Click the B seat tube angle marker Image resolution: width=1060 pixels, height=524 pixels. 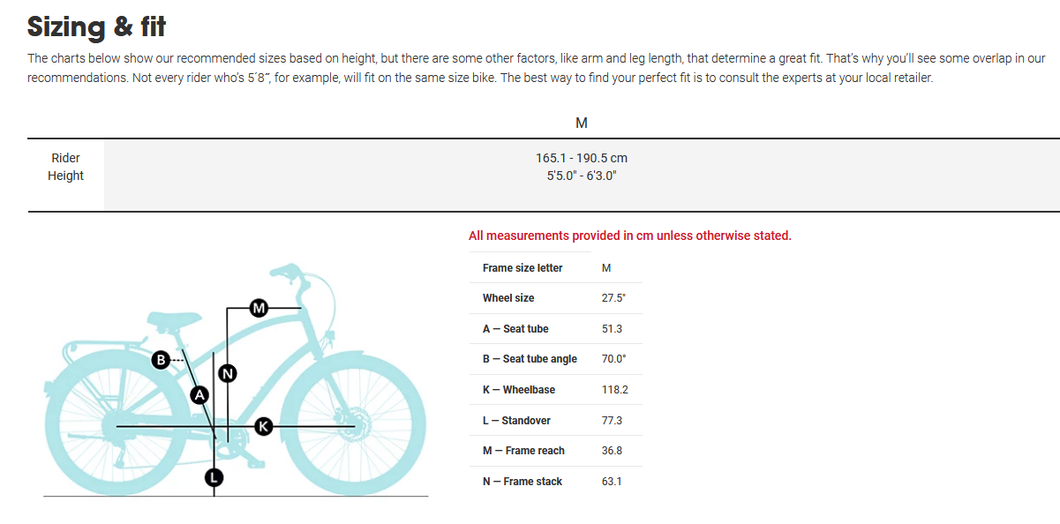click(161, 359)
